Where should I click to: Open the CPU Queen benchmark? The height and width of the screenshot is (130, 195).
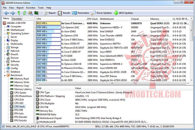click(20, 92)
